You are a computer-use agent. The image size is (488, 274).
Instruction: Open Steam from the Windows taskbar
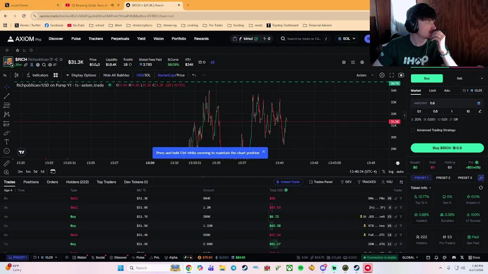[x=244, y=268]
